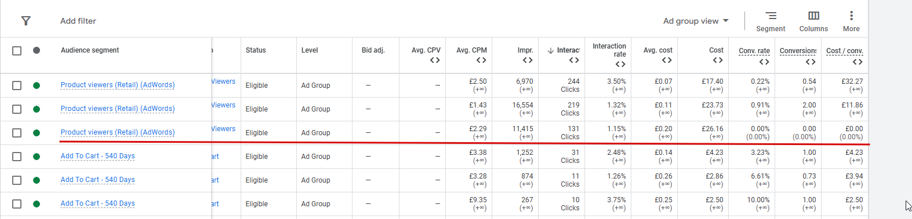Open the Columns editor
Image resolution: width=912 pixels, height=219 pixels.
pos(813,21)
